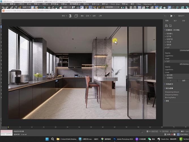Screen dimensions: 189x142
Task: Click the Mirror tool icon
Action: coord(122,8)
